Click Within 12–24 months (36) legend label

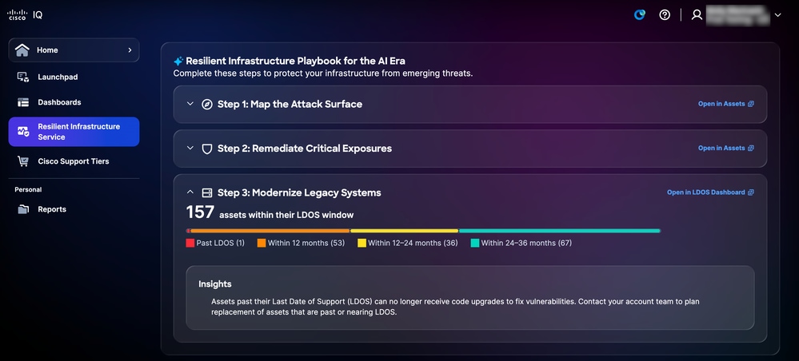(413, 244)
